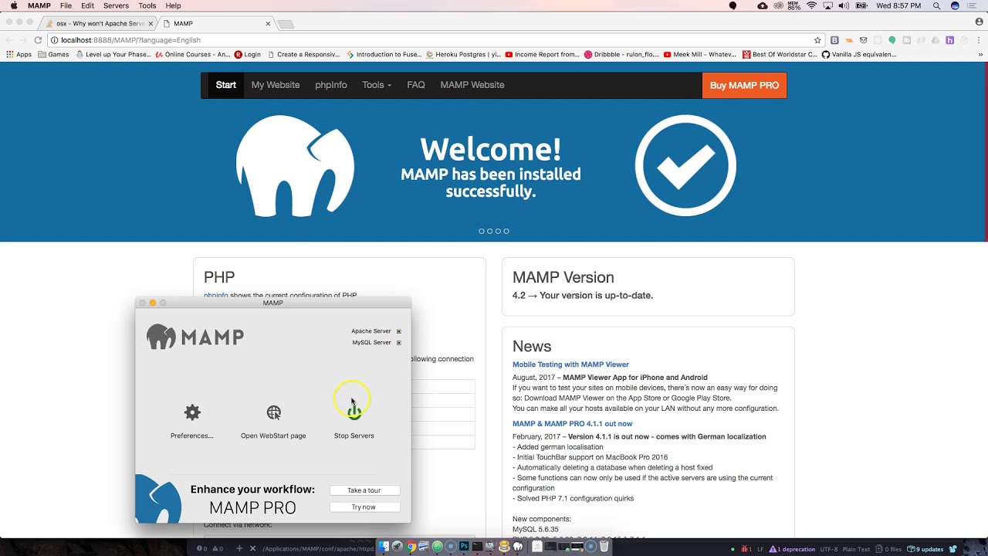Image resolution: width=988 pixels, height=556 pixels.
Task: Open Spotlight search magnifier
Action: point(936,5)
